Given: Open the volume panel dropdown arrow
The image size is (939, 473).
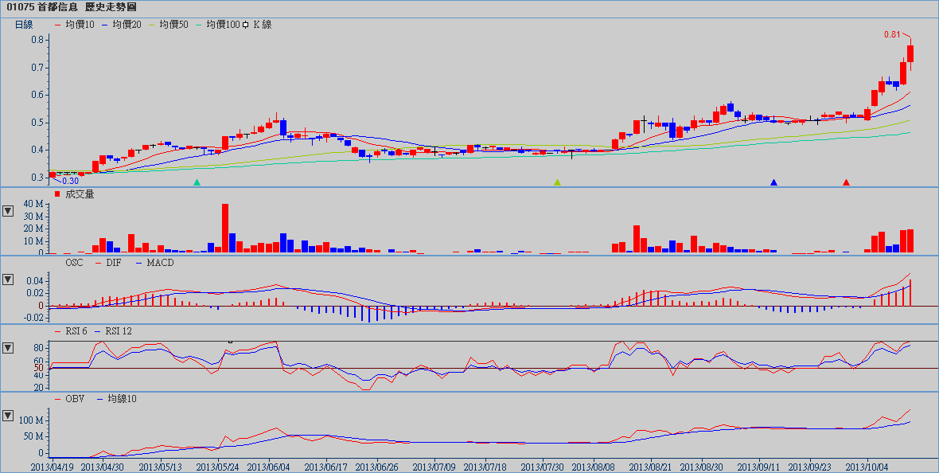Looking at the screenshot, I should (x=8, y=211).
